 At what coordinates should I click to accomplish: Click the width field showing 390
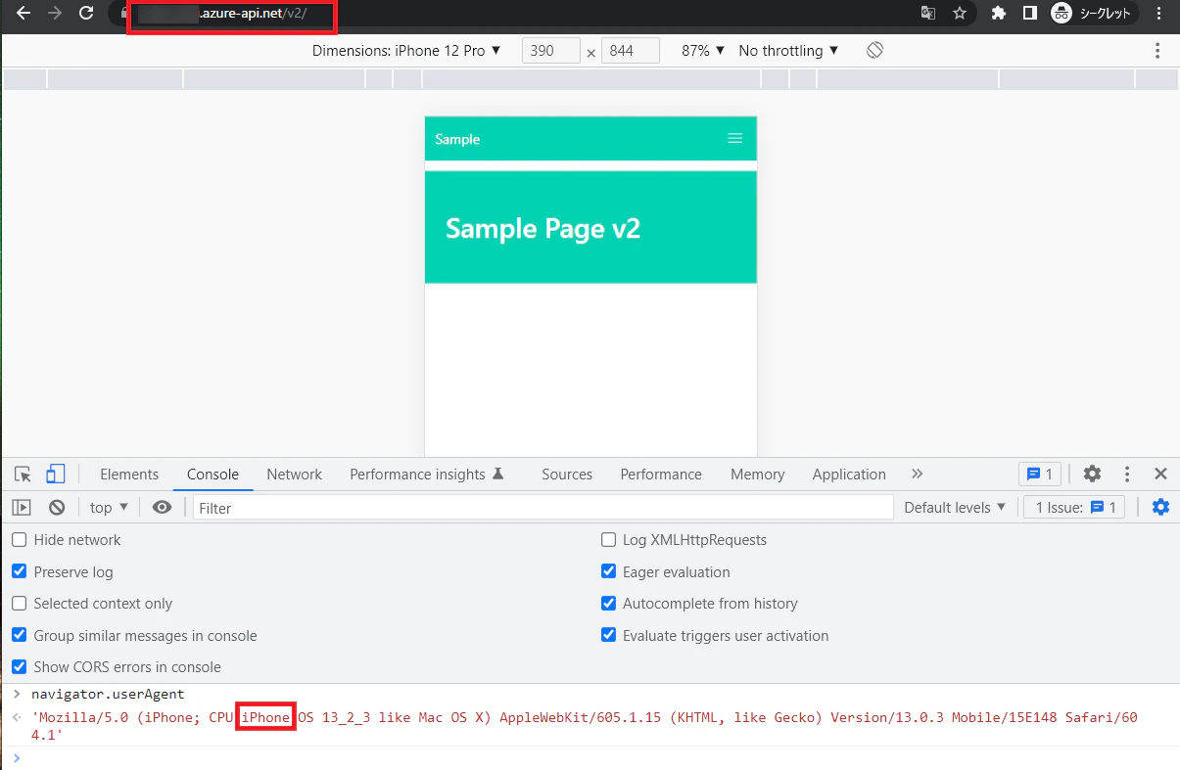[x=551, y=51]
